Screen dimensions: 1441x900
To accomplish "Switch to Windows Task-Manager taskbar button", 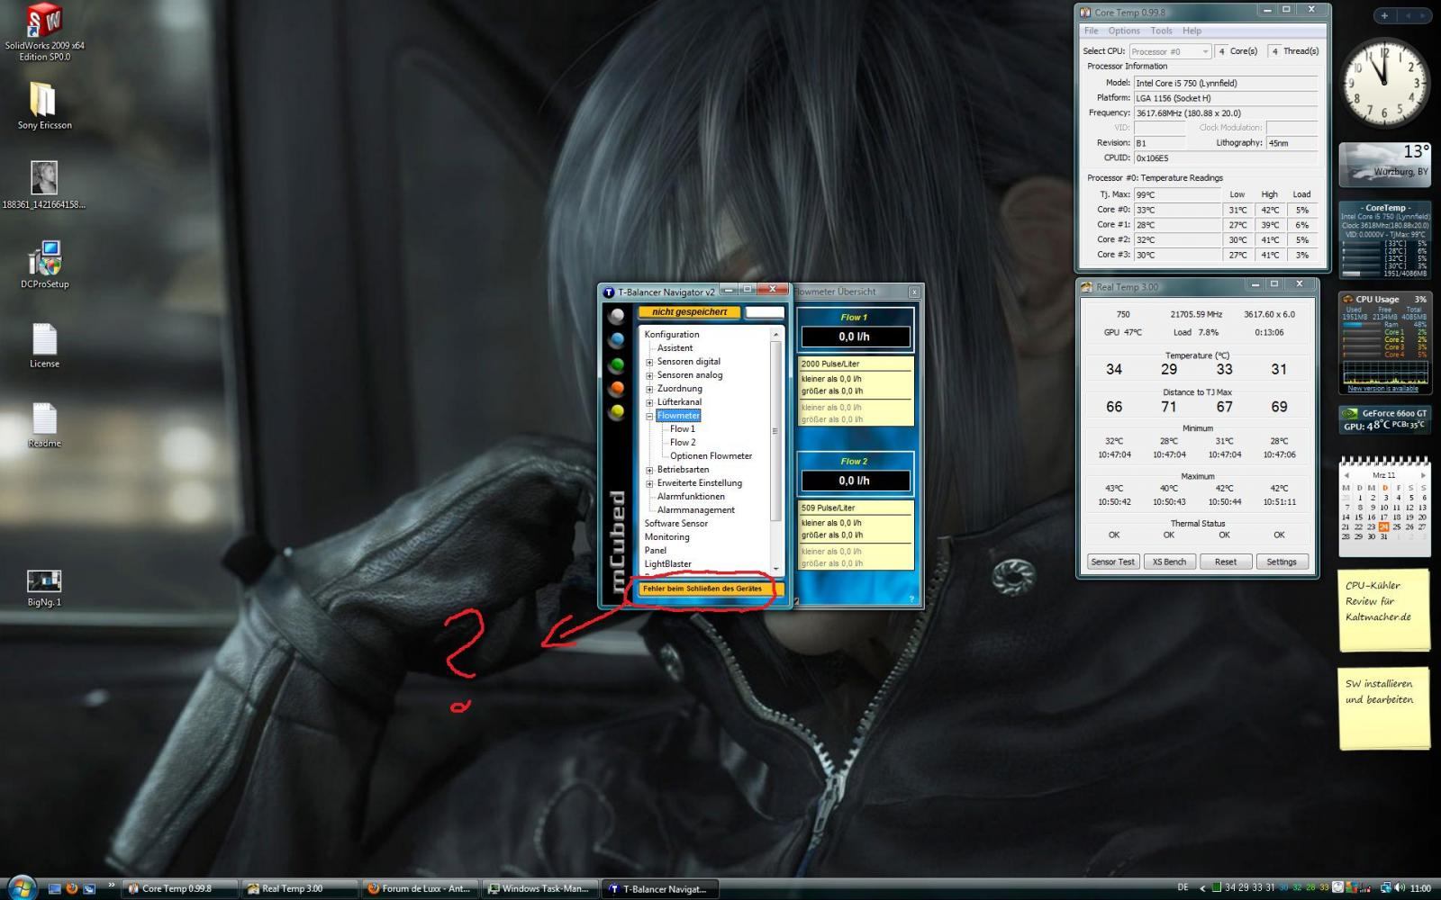I will tap(539, 888).
